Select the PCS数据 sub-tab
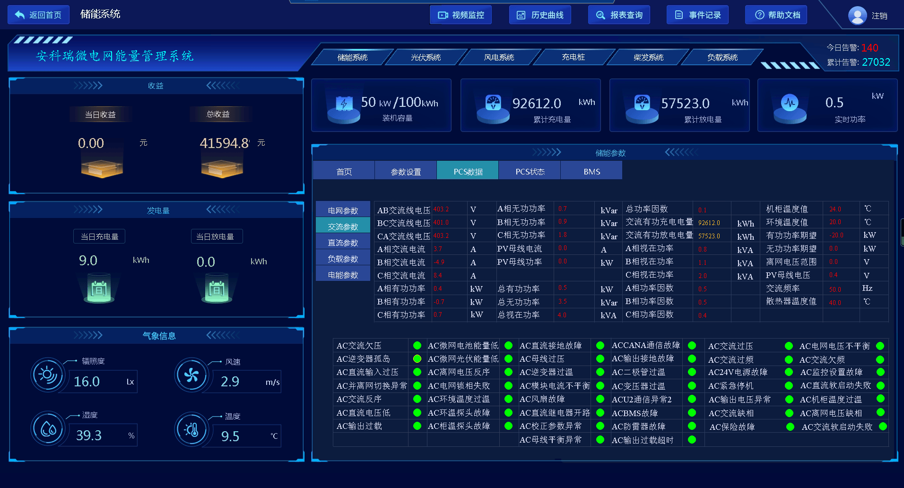The width and height of the screenshot is (904, 488). click(468, 171)
